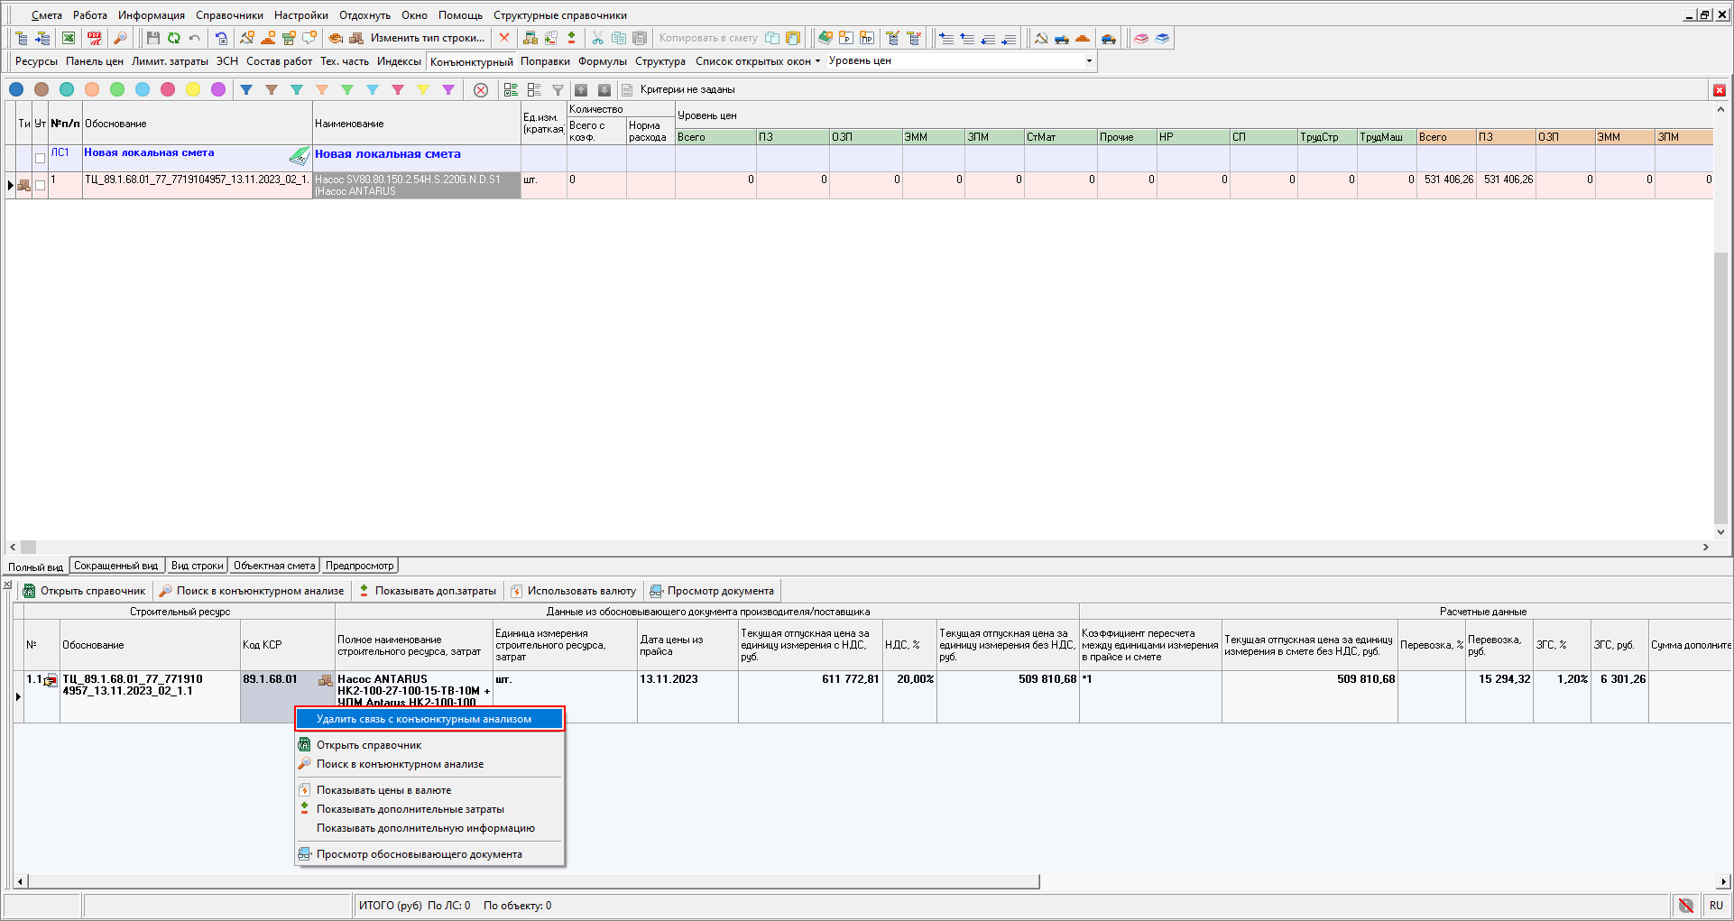
Task: Click the PDF export icon
Action: (94, 38)
